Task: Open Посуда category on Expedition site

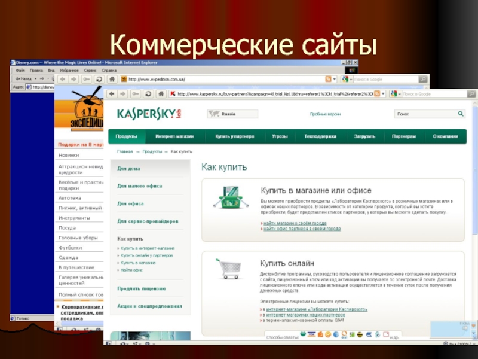Action: [x=67, y=228]
